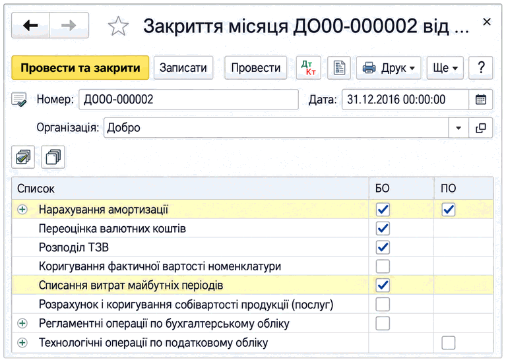Click the ПО column header
Viewport: 506px width, 362px height.
(x=464, y=189)
